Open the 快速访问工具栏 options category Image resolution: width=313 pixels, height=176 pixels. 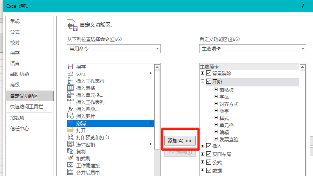[27, 106]
